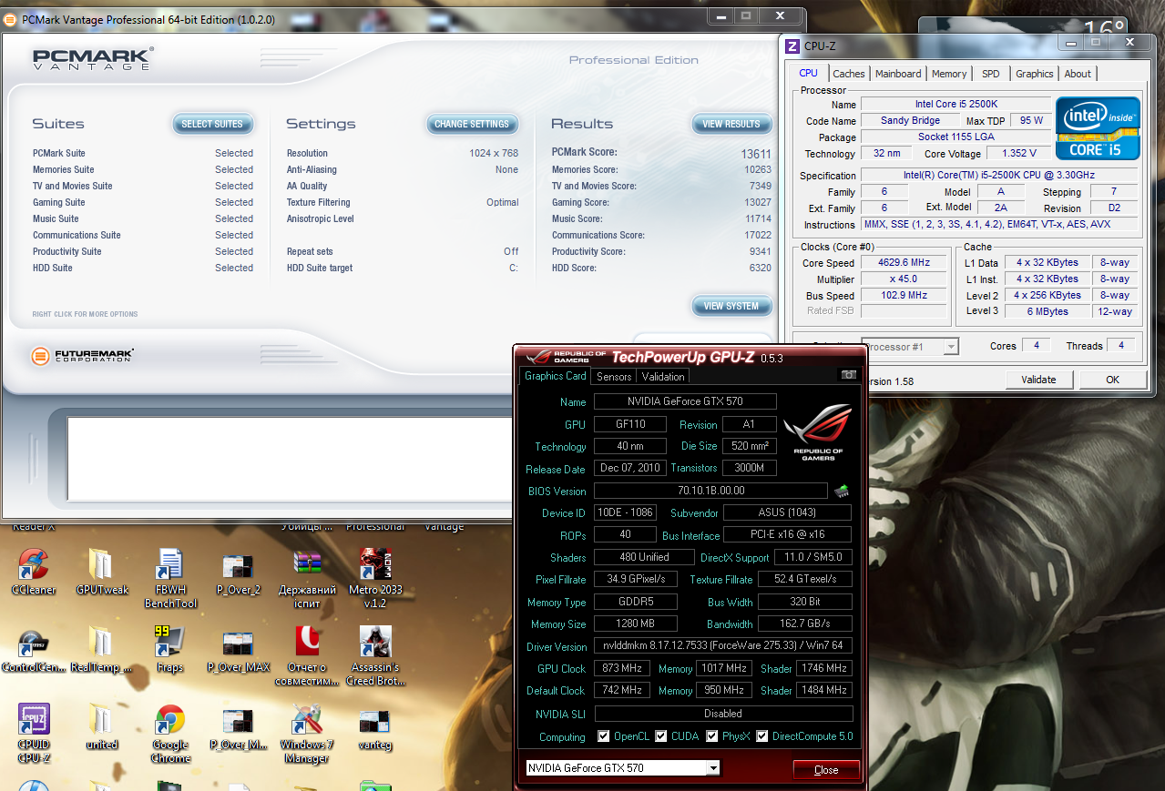This screenshot has height=791, width=1165.
Task: Click the OK button in CPU-Z
Action: [x=1112, y=380]
